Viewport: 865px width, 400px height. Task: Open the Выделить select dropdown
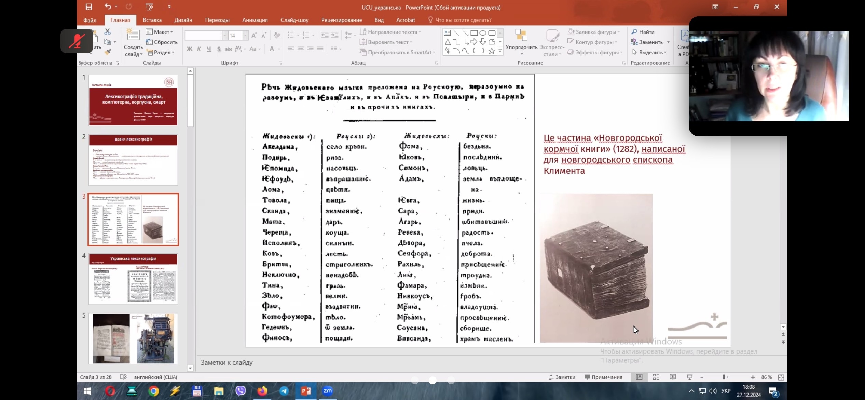tap(649, 52)
